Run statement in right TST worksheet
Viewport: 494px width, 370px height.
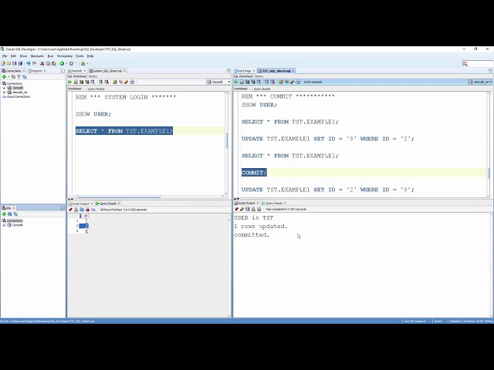click(235, 82)
